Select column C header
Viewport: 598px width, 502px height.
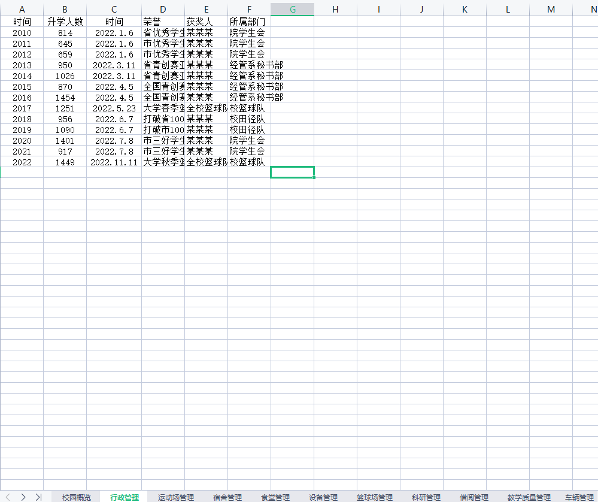click(114, 10)
